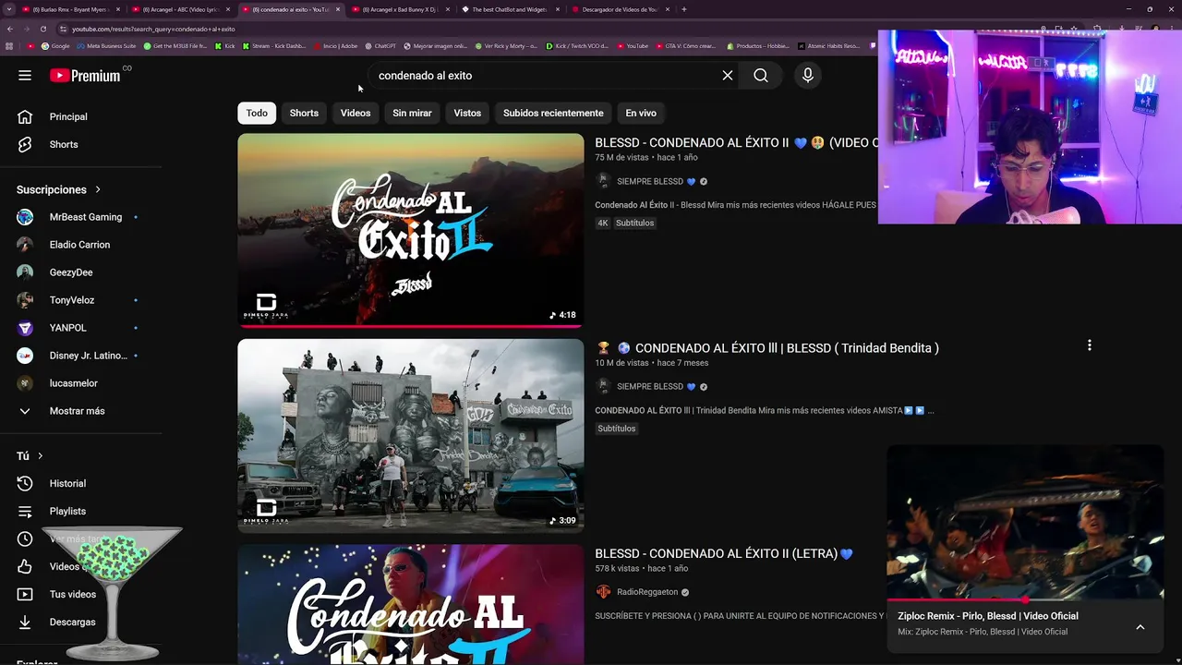The width and height of the screenshot is (1182, 665).
Task: Open GeezyDee channel avatar
Action: (x=25, y=272)
